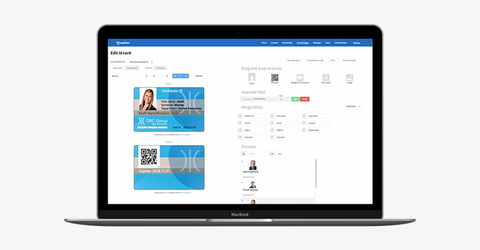This screenshot has height=250, width=480.
Task: Select the Image element icon
Action: pos(349,77)
